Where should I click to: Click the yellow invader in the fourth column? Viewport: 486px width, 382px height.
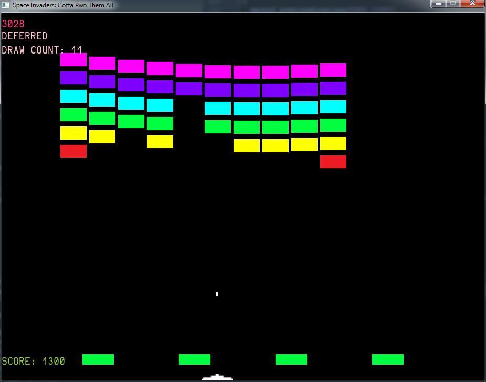[x=160, y=142]
